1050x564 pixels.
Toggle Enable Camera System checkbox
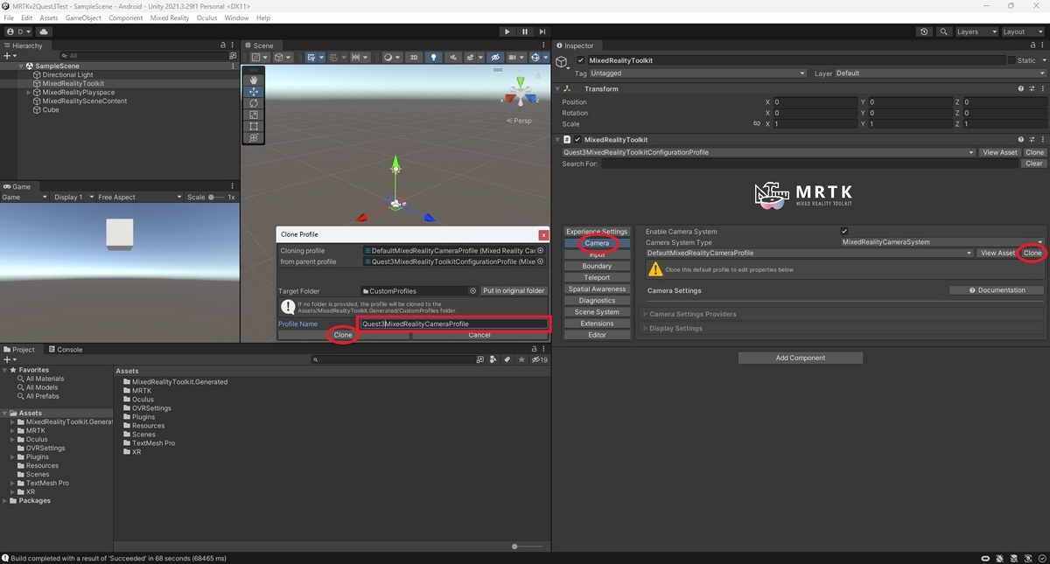point(844,232)
